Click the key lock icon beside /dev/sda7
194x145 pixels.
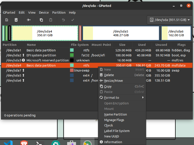pos(23,70)
